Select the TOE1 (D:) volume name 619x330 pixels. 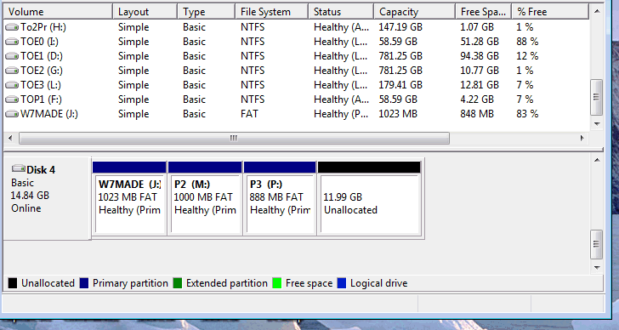point(42,56)
